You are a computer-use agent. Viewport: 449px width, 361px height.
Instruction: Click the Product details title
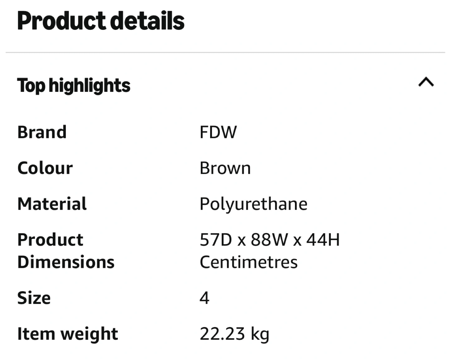101,21
